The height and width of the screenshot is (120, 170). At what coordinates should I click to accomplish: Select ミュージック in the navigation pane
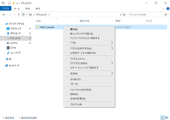pos(14,53)
